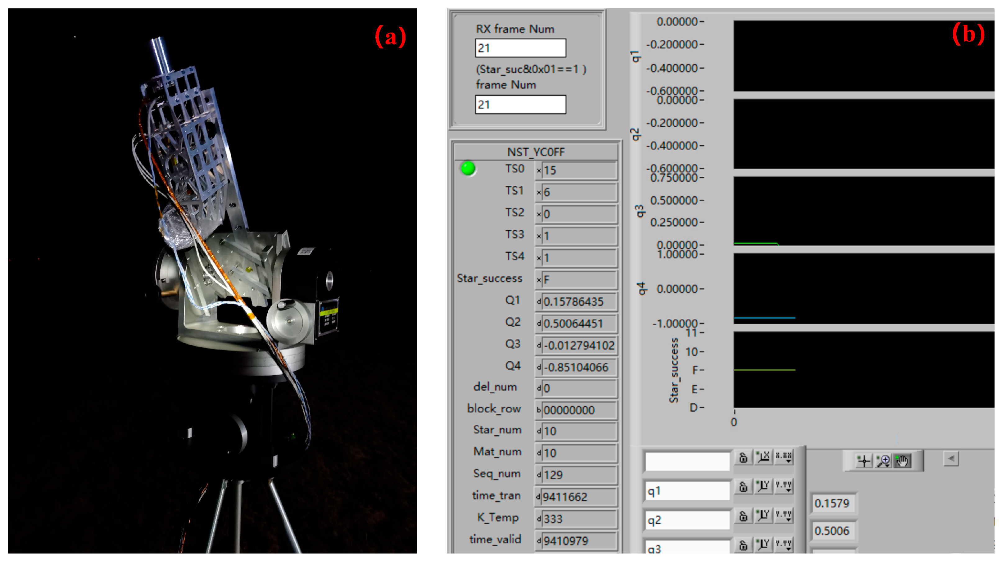Screen dimensions: 1002x565
Task: Toggle the X-axis autoscale lock
Action: pyautogui.click(x=743, y=457)
